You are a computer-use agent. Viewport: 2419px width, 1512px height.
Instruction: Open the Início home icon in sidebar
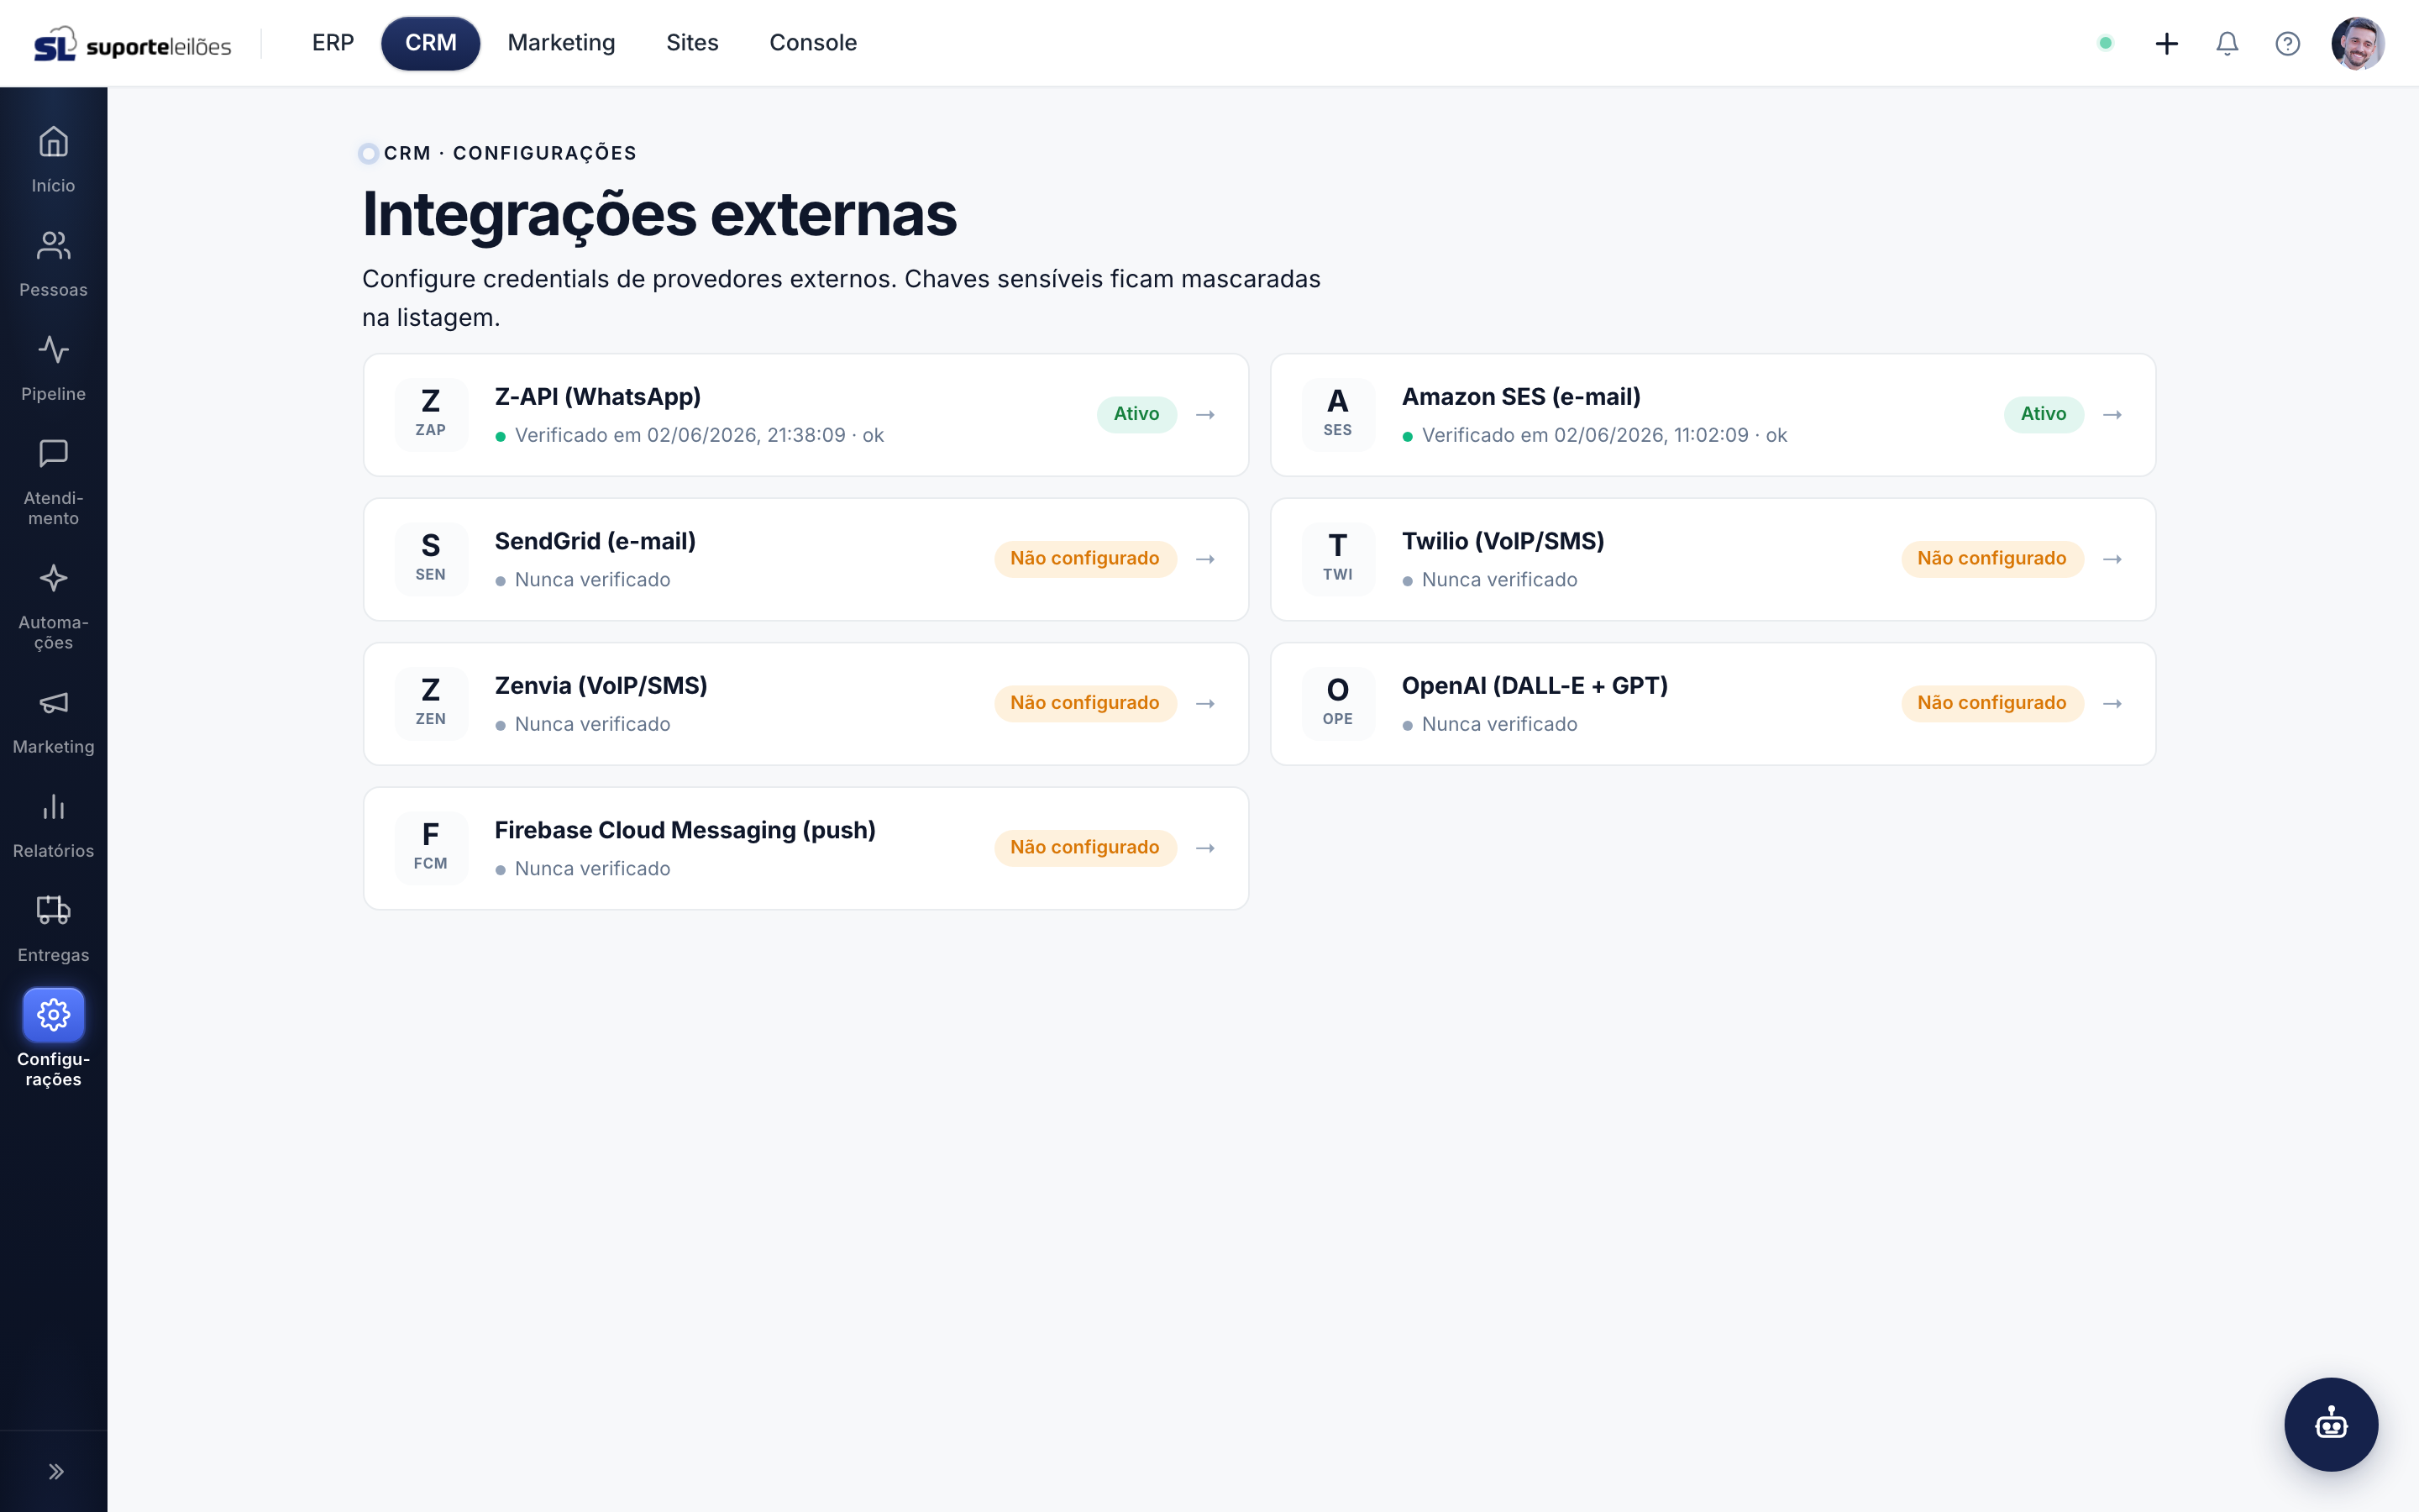pos(53,159)
